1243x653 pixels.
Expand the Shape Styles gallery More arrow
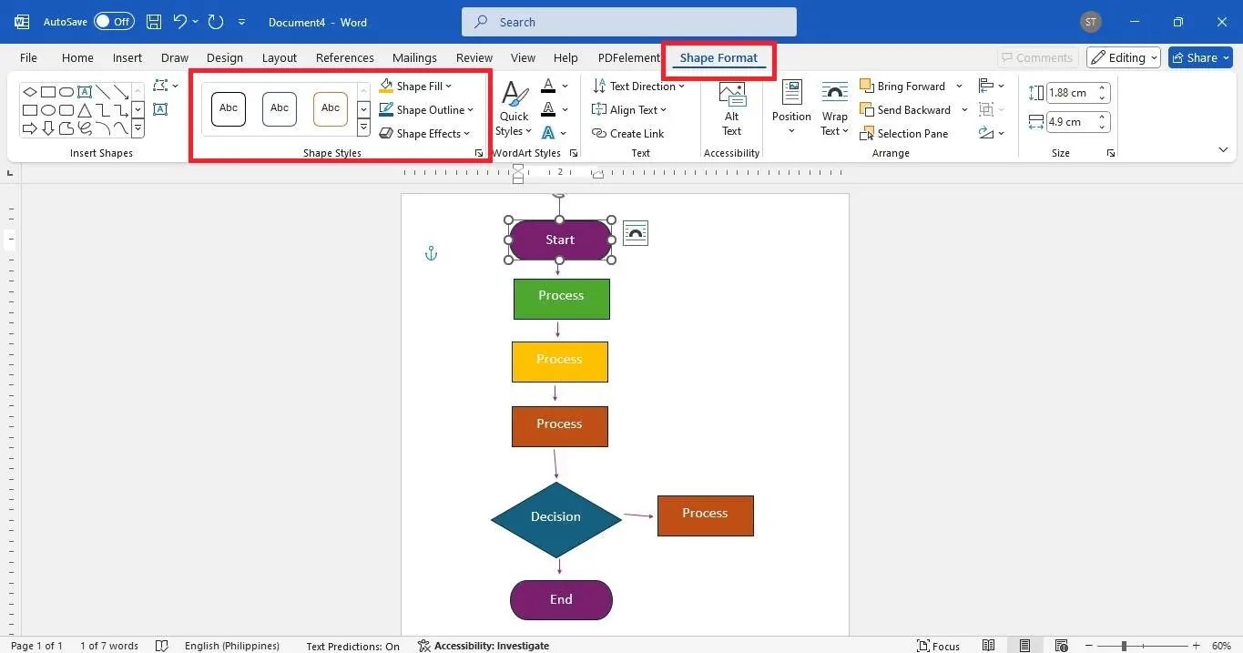click(363, 129)
